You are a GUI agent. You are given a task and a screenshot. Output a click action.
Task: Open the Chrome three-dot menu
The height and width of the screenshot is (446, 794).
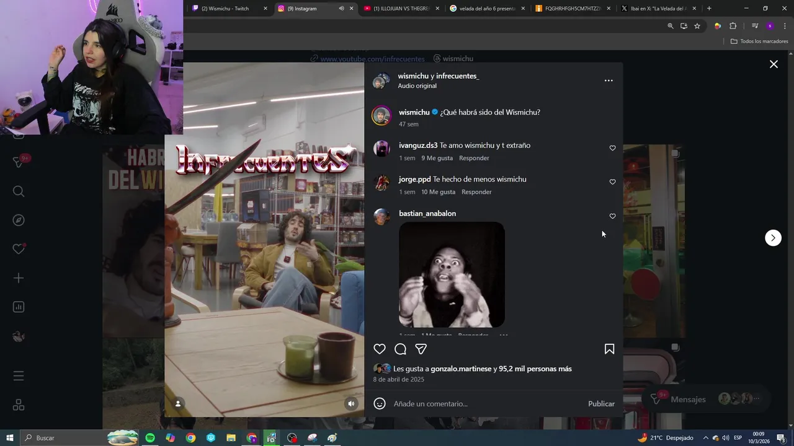tap(785, 26)
